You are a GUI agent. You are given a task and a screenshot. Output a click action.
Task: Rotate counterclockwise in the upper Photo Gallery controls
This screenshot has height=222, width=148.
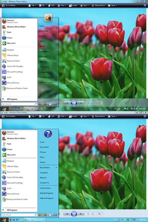click(x=88, y=103)
